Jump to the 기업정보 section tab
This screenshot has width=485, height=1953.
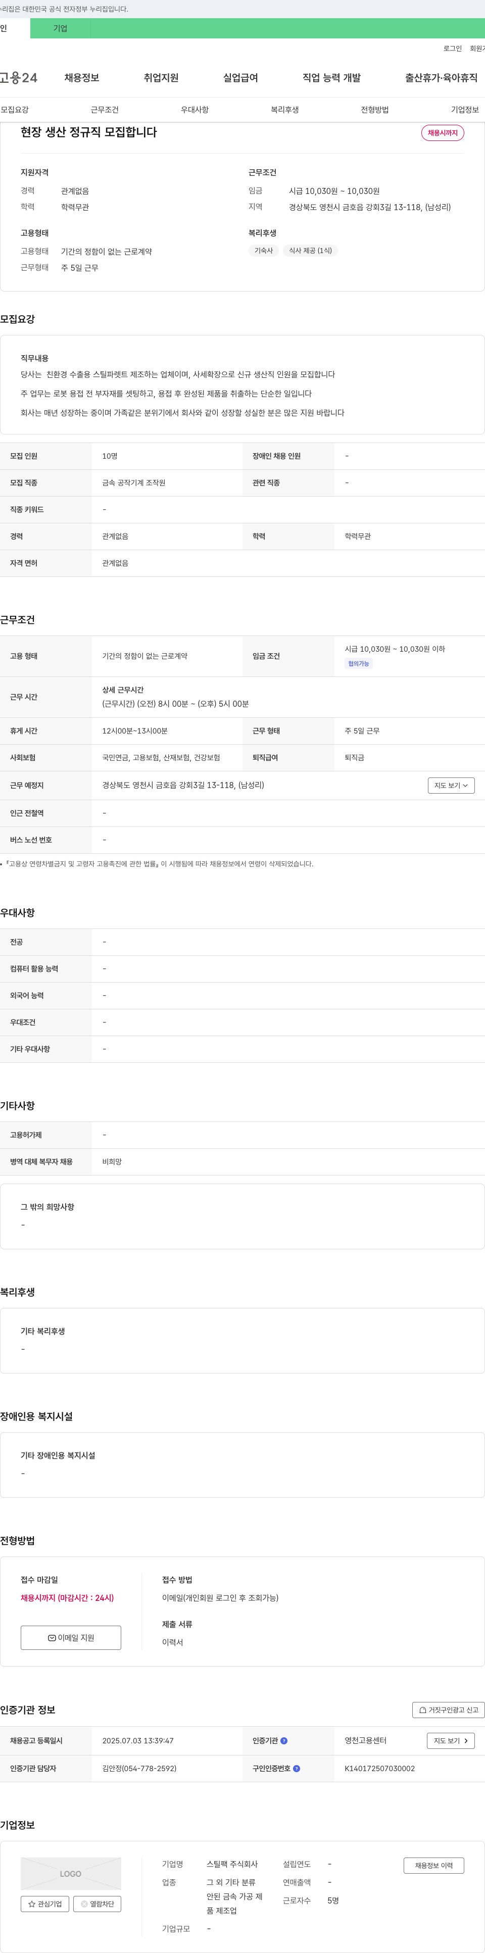(x=465, y=110)
